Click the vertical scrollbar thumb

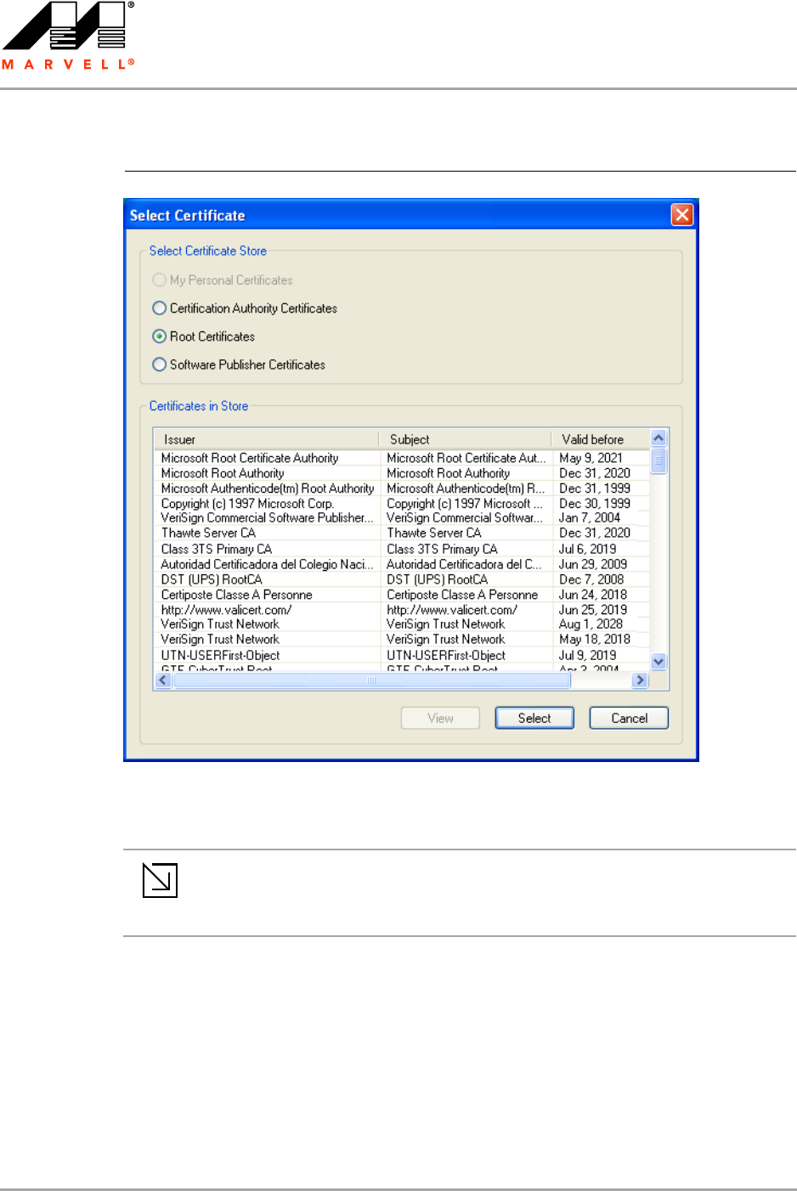pos(659,460)
